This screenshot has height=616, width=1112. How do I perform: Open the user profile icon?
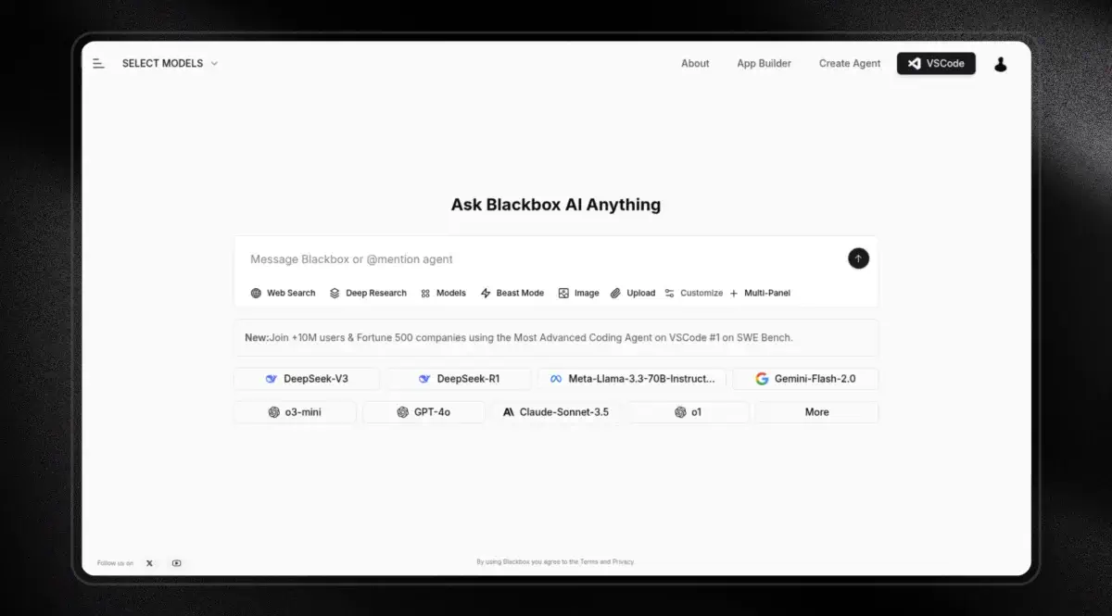click(1000, 64)
